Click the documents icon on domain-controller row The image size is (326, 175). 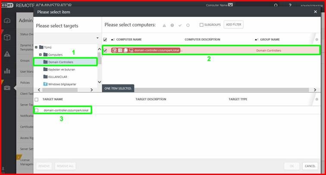click(x=125, y=50)
